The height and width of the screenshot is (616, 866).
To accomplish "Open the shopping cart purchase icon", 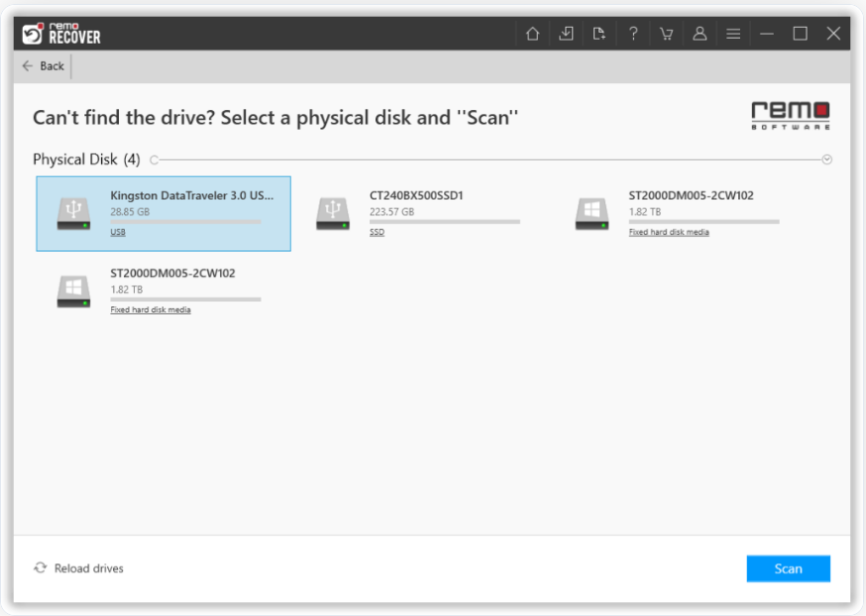I will tap(666, 34).
